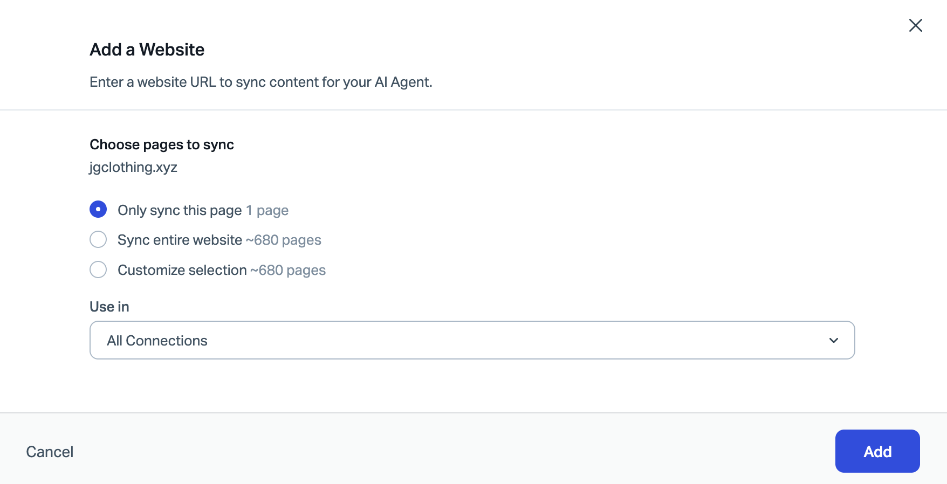Viewport: 947px width, 484px height.
Task: Click the All Connections selected value text
Action: tap(157, 341)
